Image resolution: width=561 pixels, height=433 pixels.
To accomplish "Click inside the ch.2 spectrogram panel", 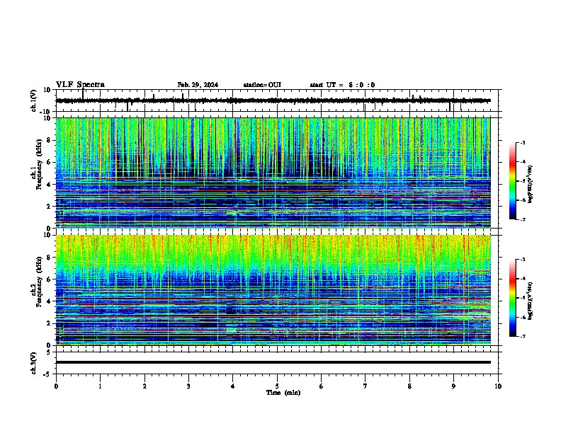I will coord(273,290).
